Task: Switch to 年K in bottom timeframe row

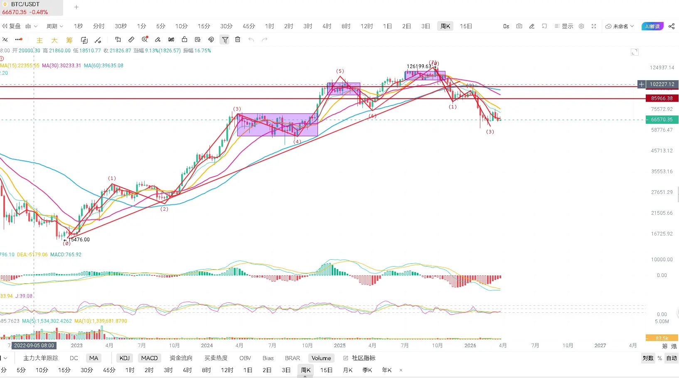Action: [x=387, y=370]
